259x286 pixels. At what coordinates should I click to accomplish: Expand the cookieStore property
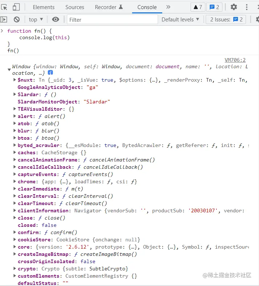(x=15, y=239)
